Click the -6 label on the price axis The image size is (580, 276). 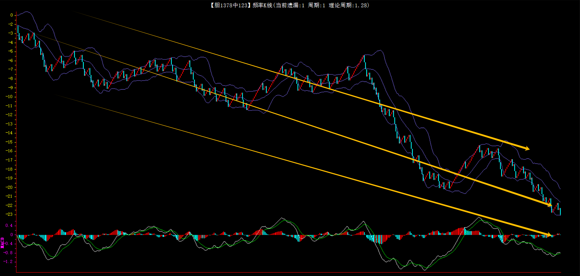tap(10, 61)
